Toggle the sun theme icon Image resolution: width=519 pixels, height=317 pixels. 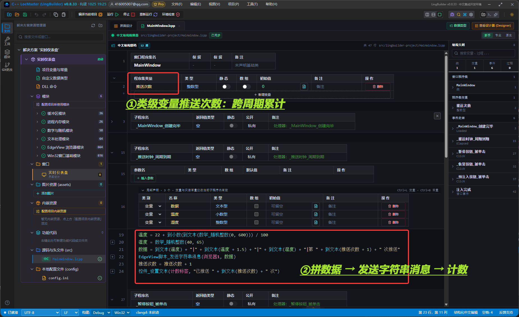tap(512, 15)
